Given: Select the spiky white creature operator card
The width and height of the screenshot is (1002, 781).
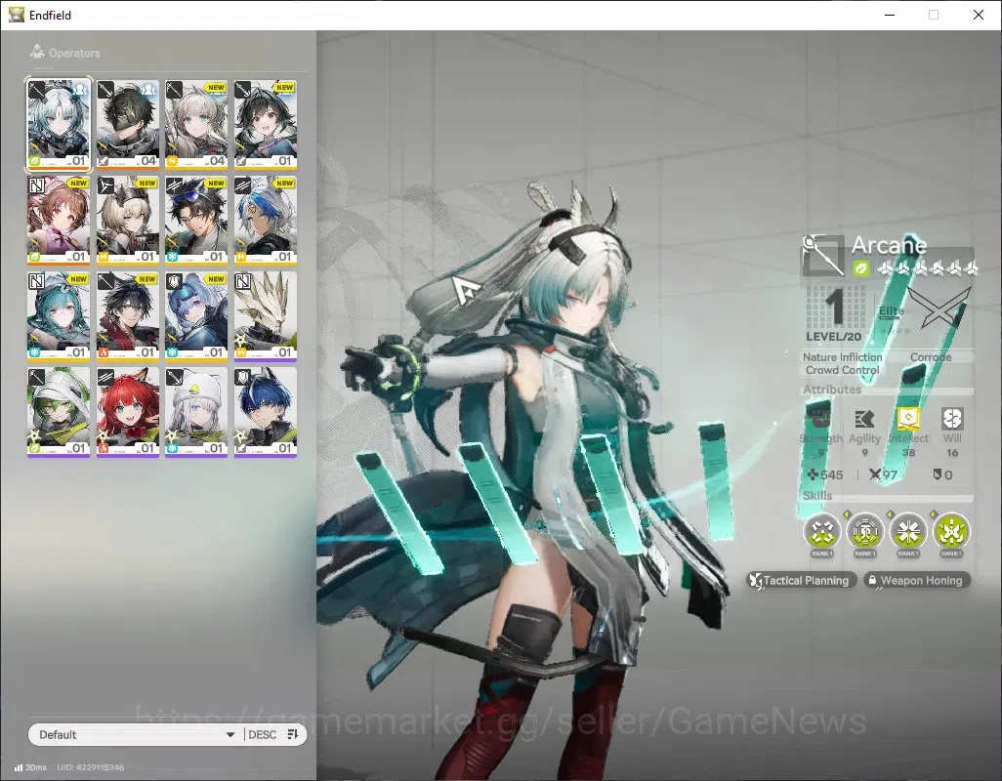Looking at the screenshot, I should (x=266, y=316).
